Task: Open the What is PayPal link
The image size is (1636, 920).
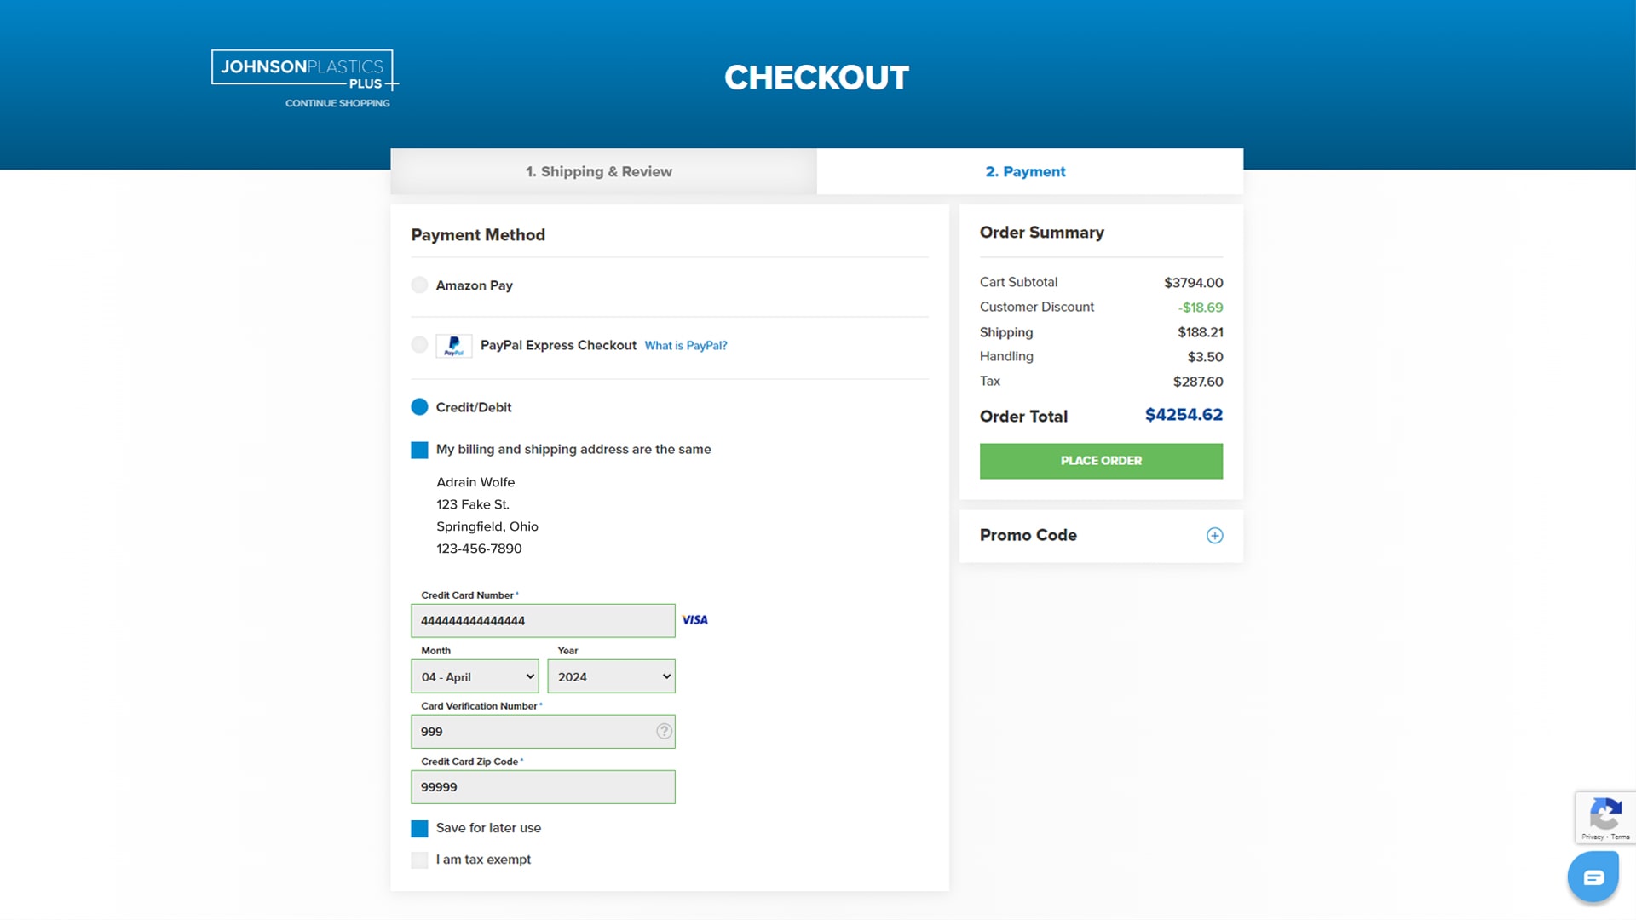Action: click(685, 345)
